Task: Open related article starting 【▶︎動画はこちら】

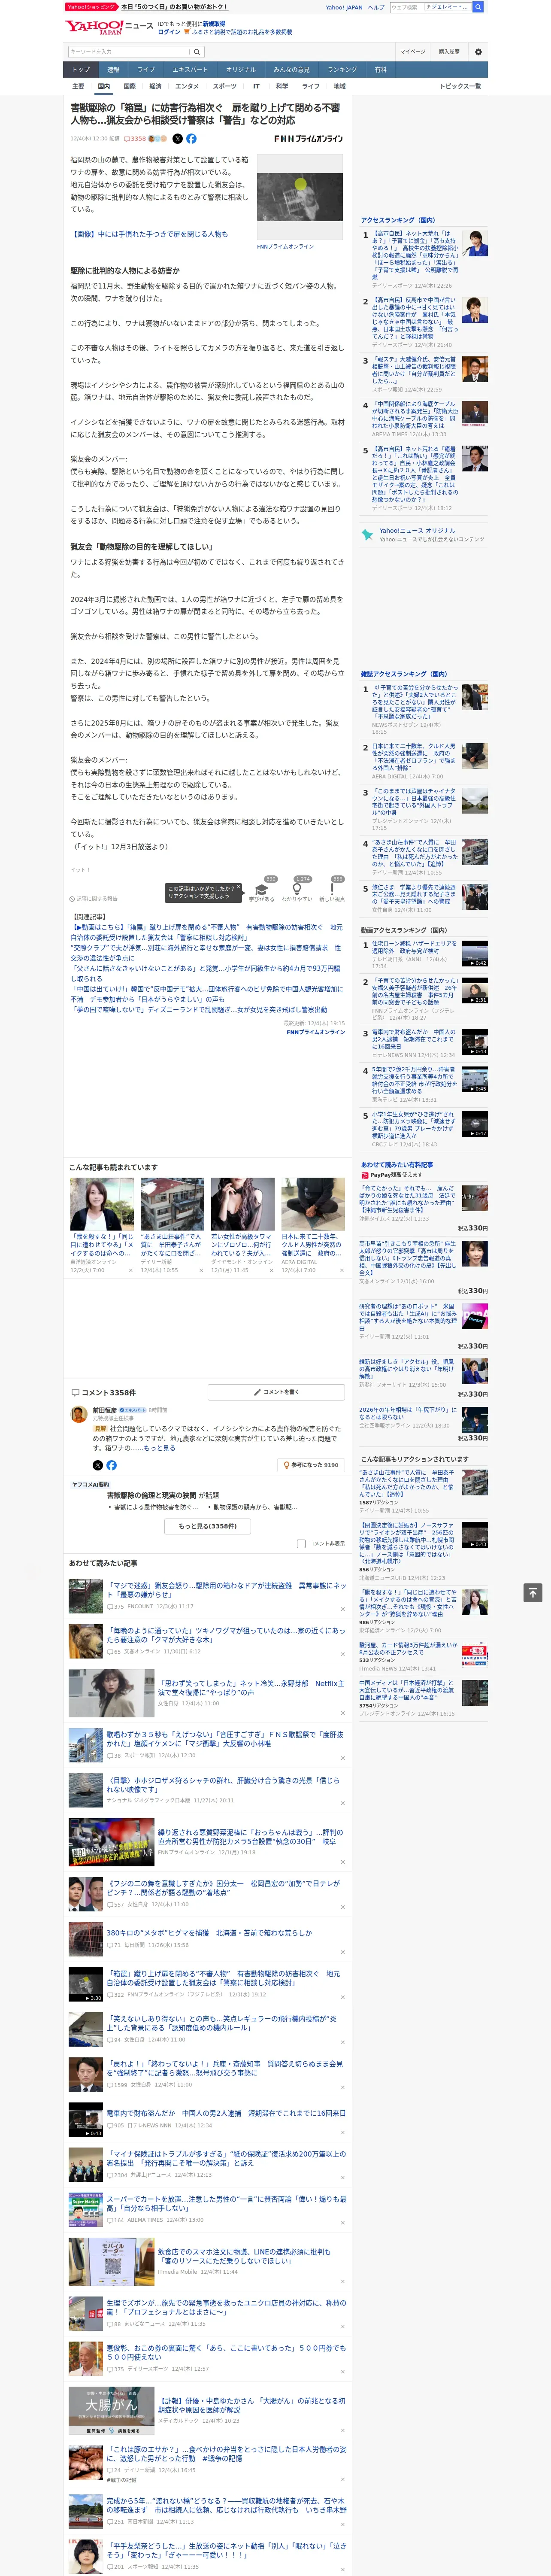Action: [206, 932]
